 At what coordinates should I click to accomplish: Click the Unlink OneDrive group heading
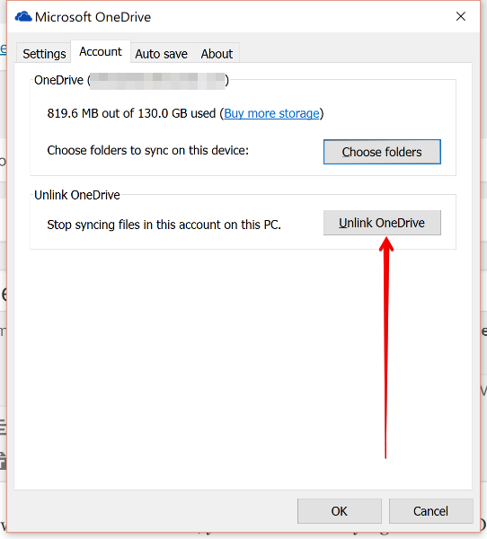click(77, 195)
